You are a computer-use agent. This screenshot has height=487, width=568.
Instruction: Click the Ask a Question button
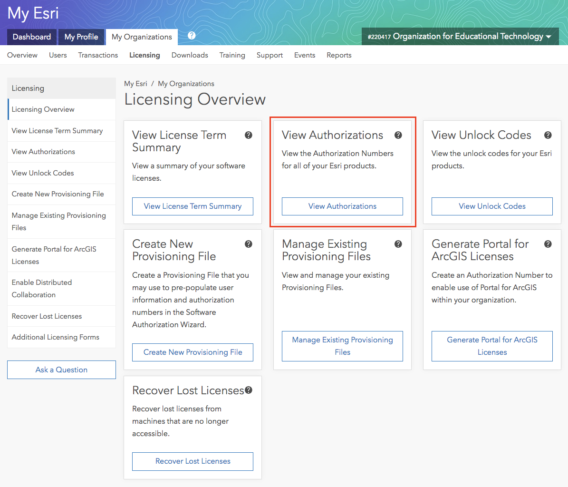[x=62, y=370]
